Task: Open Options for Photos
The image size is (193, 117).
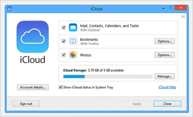Action: click(165, 55)
